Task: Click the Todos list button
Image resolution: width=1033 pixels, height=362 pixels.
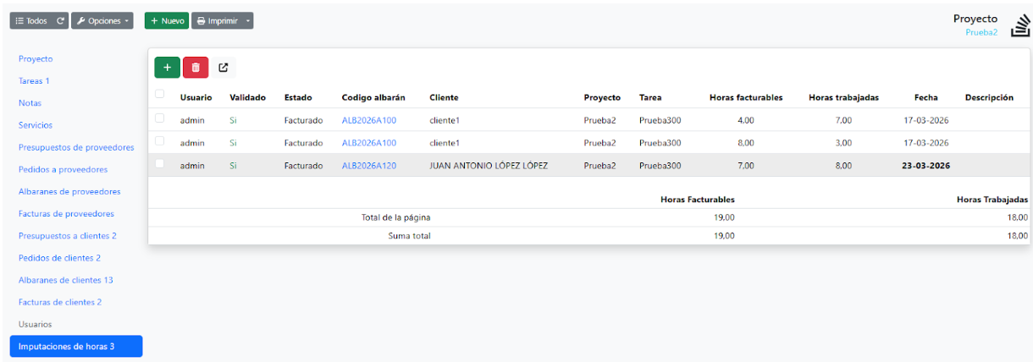Action: click(x=31, y=21)
